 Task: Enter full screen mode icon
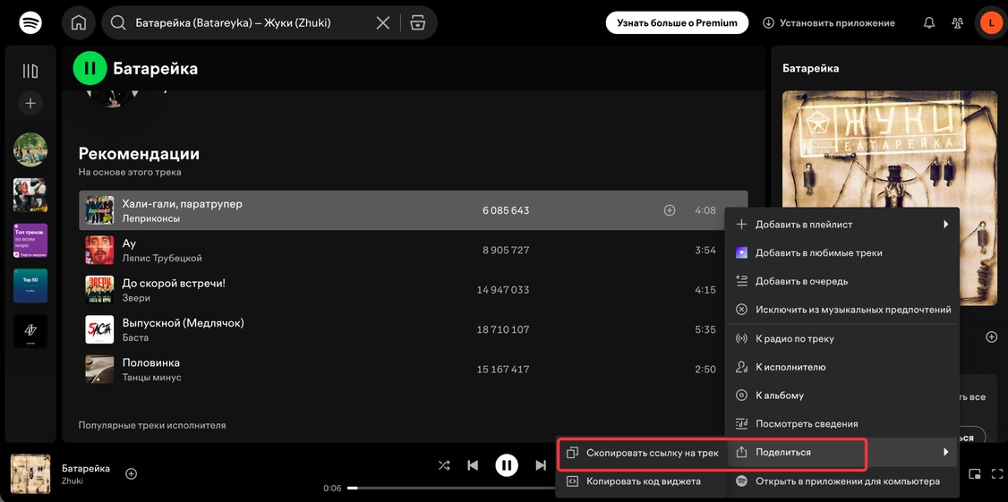[997, 474]
